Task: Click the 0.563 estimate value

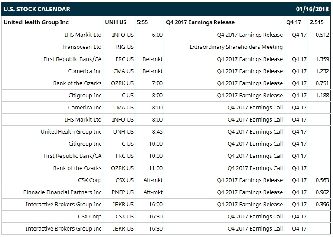Action: pyautogui.click(x=322, y=180)
